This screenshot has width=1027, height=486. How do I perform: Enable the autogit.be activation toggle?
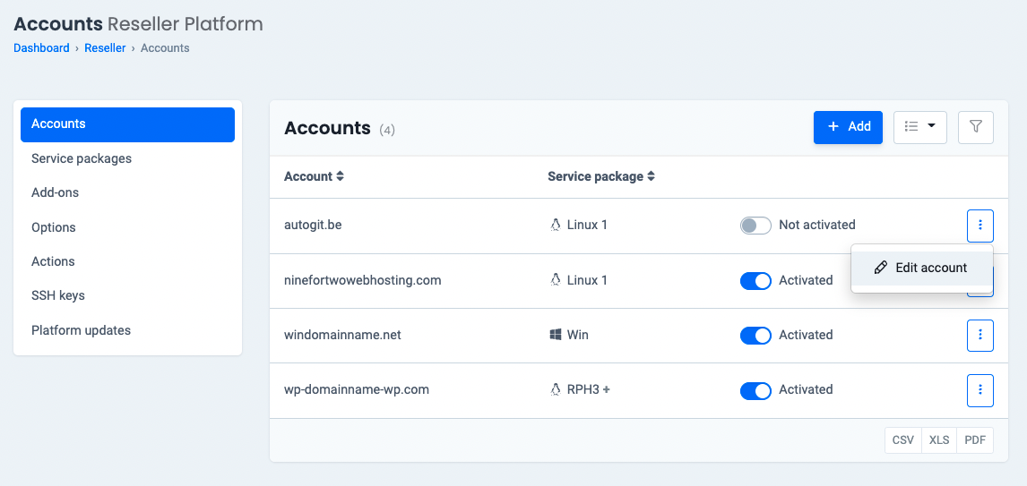[x=755, y=226]
